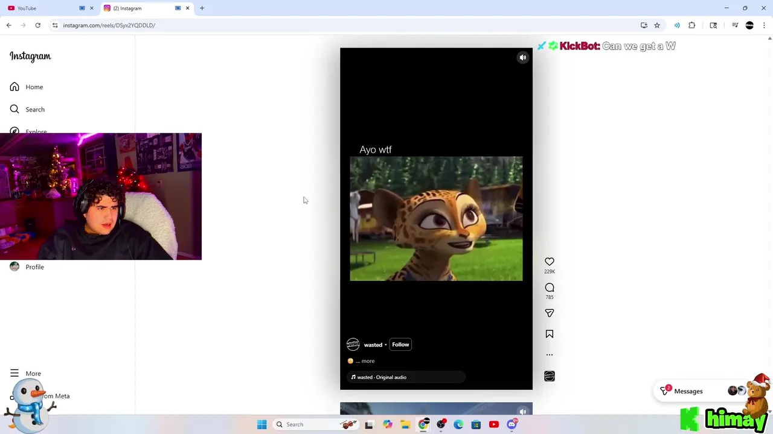Screen dimensions: 773x434
Task: Open the tab search icon in toolbar
Action: click(713, 25)
